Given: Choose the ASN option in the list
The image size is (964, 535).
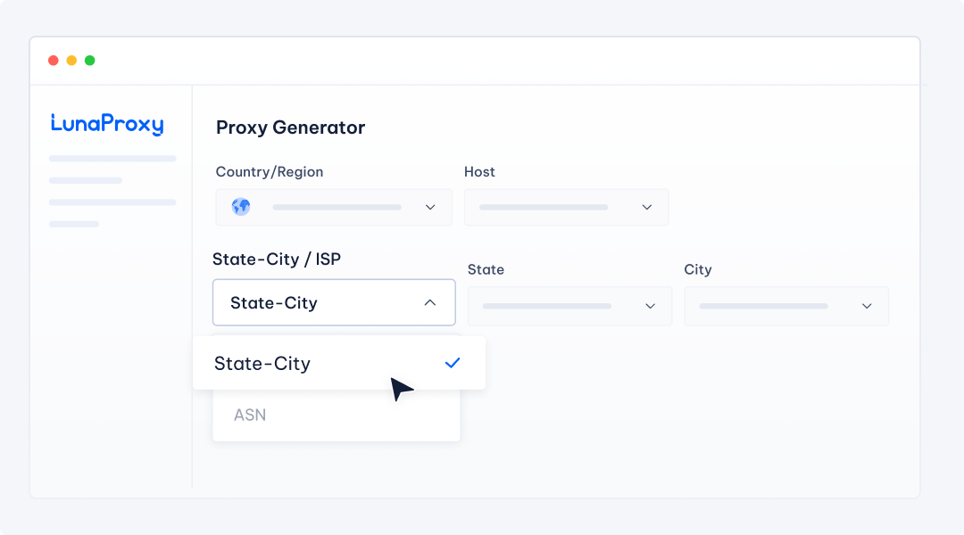Looking at the screenshot, I should point(250,415).
